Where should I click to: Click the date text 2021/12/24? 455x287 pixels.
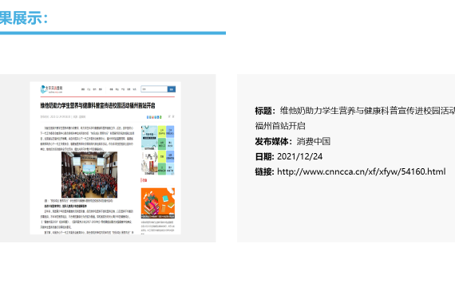[300, 156]
